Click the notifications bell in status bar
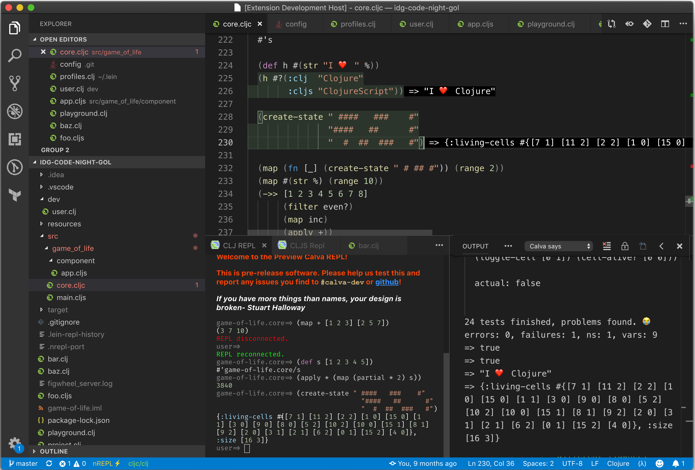This screenshot has height=470, width=695. click(x=675, y=463)
